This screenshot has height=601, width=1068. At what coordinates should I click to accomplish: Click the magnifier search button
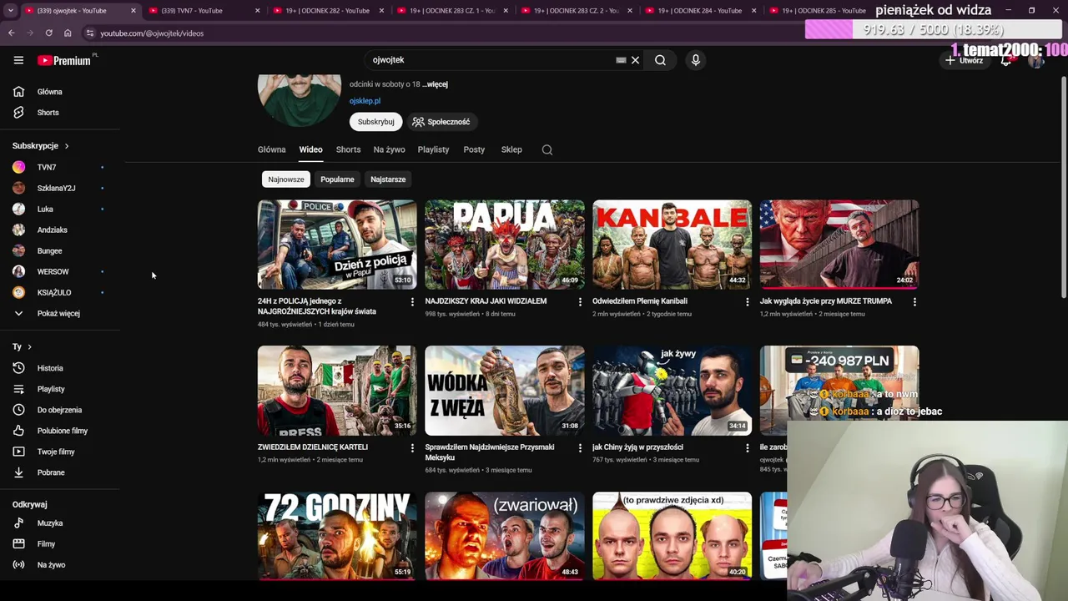[660, 60]
